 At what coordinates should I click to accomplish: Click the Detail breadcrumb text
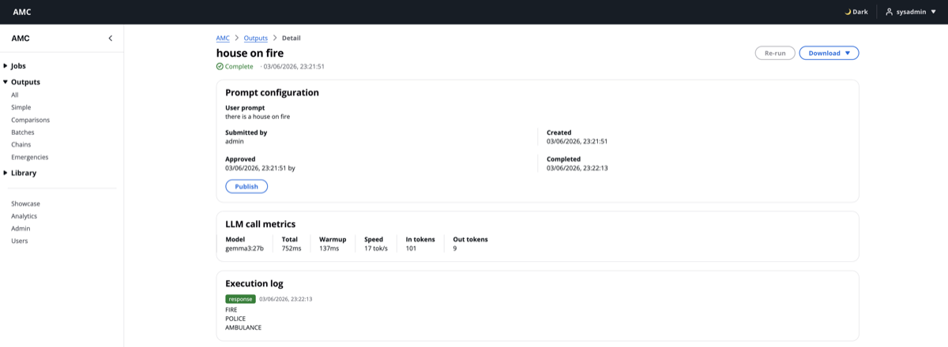[x=292, y=38]
